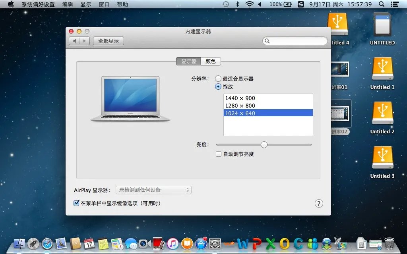
Task: Open the AirPlay 显示器 dropdown
Action: click(x=153, y=190)
